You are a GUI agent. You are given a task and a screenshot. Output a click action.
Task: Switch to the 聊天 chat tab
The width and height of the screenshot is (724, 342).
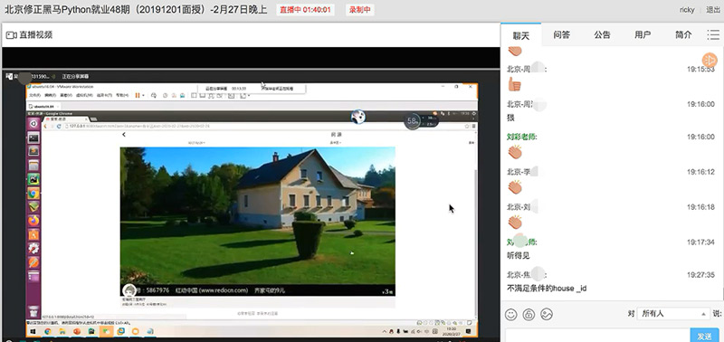pyautogui.click(x=521, y=35)
